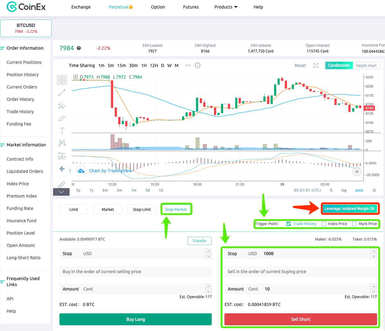
Task: Click Reset above the chart
Action: [300, 65]
